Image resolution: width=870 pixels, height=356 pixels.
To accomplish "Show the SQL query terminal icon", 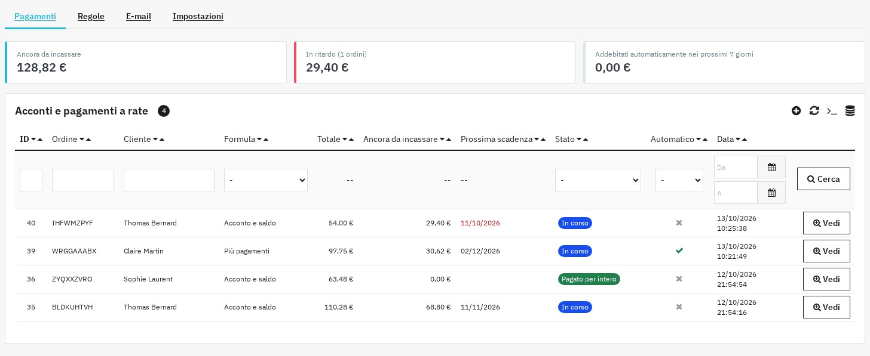I will 832,111.
